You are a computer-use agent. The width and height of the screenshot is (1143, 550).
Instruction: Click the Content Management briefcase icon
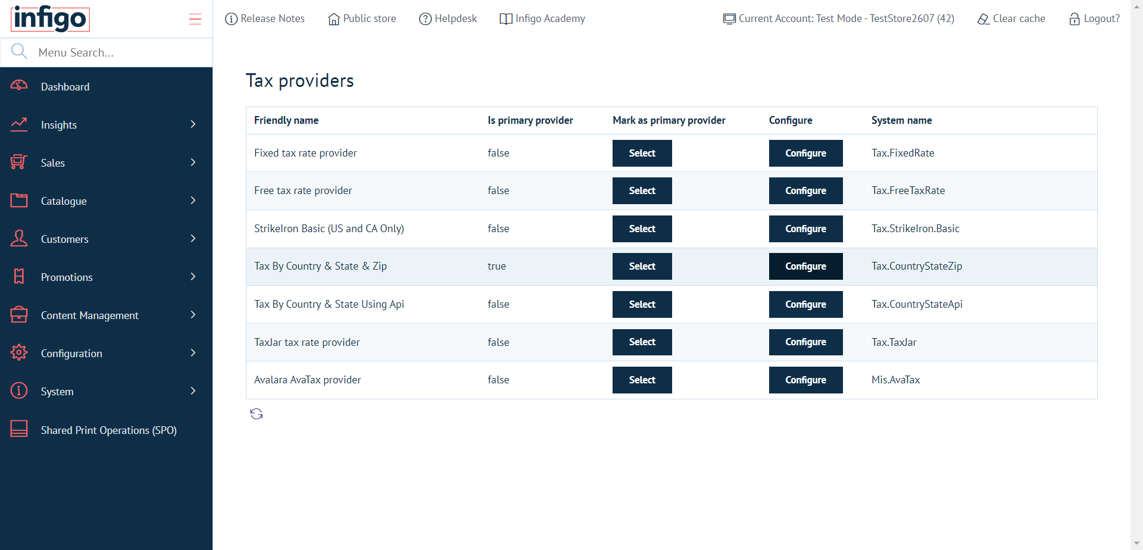[19, 315]
